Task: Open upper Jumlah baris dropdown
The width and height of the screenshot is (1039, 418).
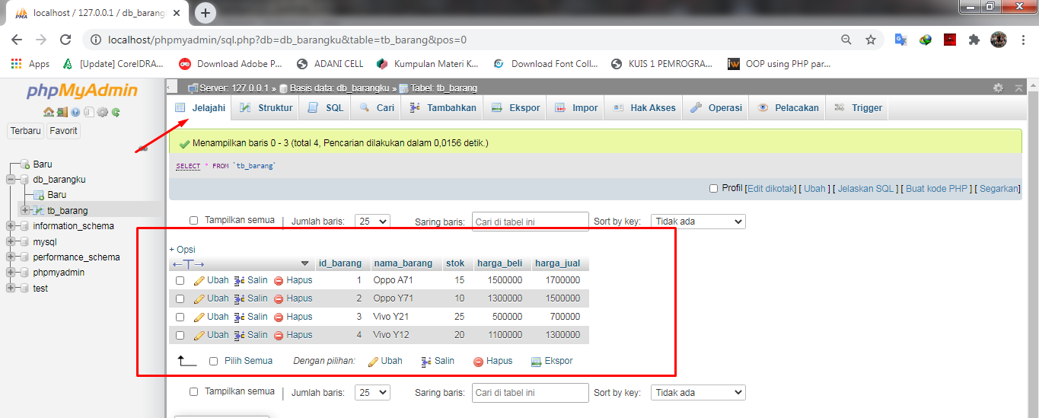Action: coord(374,222)
